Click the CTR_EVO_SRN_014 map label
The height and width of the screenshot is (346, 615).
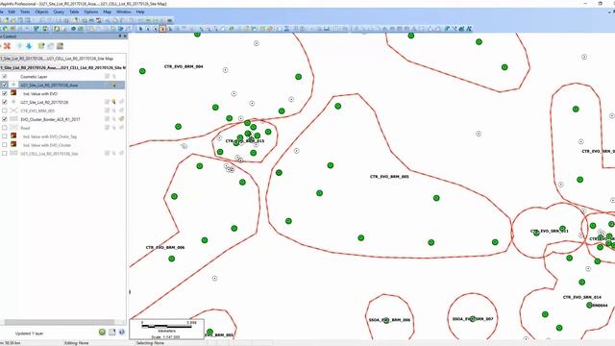(582, 297)
